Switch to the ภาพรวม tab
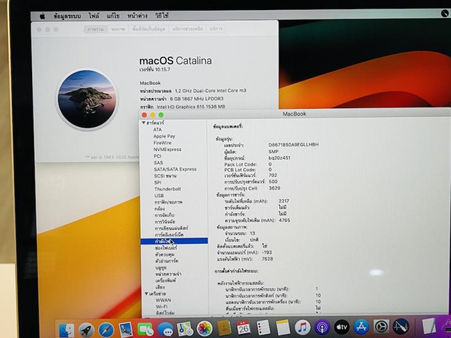The width and height of the screenshot is (451, 338). 96,29
